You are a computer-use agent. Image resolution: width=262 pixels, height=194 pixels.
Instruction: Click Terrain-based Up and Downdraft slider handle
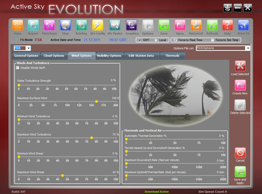tap(126, 151)
